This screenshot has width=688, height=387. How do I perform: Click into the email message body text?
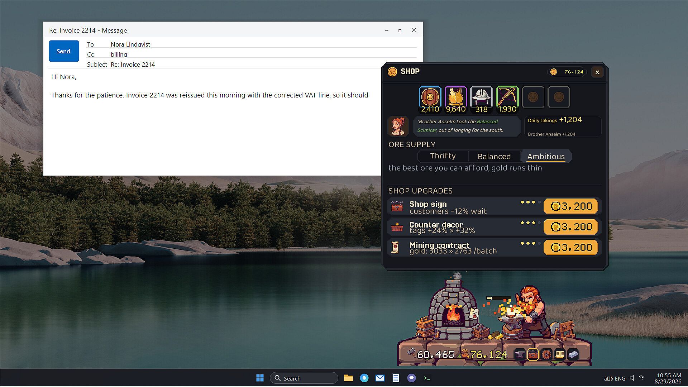point(210,95)
